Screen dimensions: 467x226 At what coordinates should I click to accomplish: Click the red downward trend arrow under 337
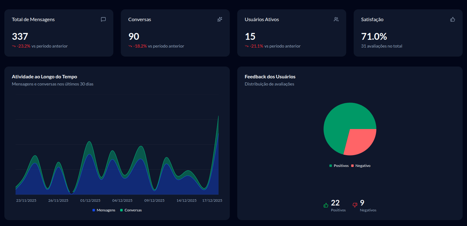(x=14, y=46)
